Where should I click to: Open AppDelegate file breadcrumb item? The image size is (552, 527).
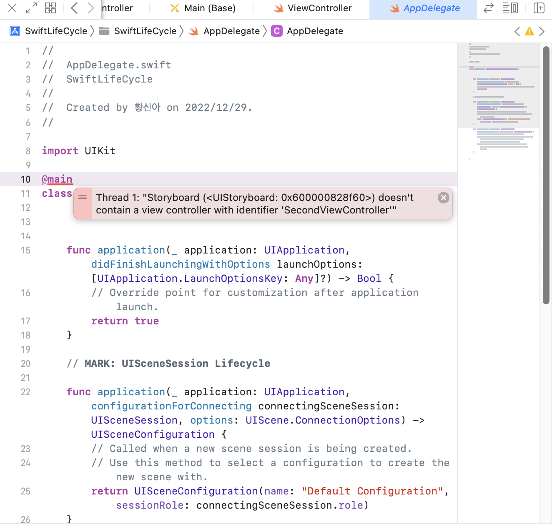[x=232, y=31]
